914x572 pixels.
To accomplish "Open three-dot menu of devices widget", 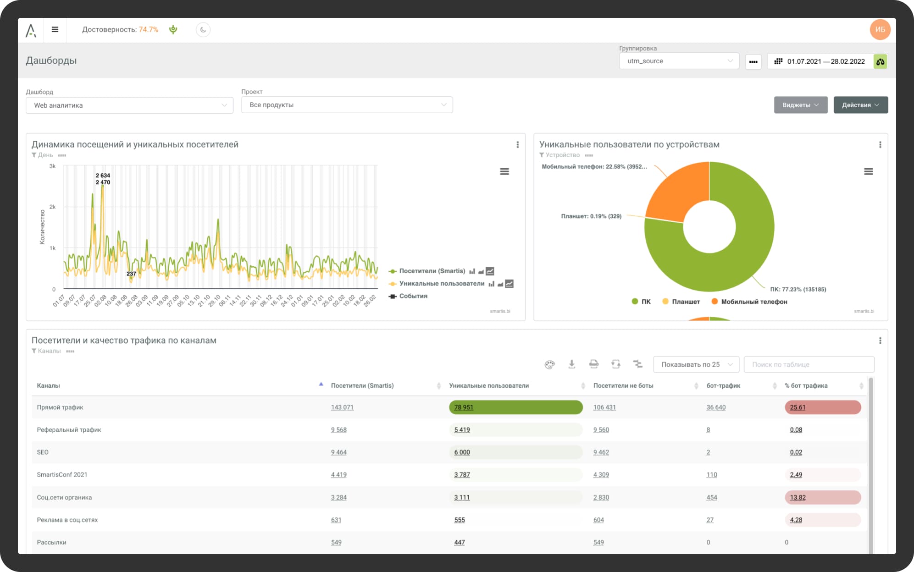I will (x=880, y=145).
